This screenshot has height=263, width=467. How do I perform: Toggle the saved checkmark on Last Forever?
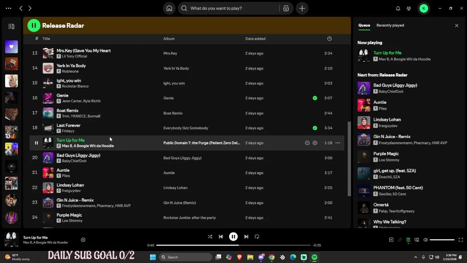315,128
